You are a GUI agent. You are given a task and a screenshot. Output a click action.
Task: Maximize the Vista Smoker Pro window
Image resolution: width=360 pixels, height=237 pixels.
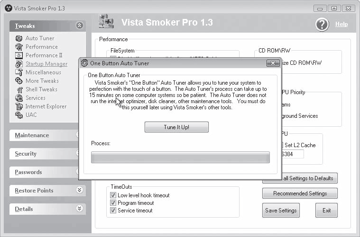[x=334, y=9]
